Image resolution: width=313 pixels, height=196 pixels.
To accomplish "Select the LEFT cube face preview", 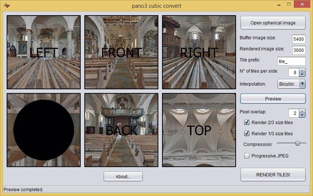I will tap(44, 52).
